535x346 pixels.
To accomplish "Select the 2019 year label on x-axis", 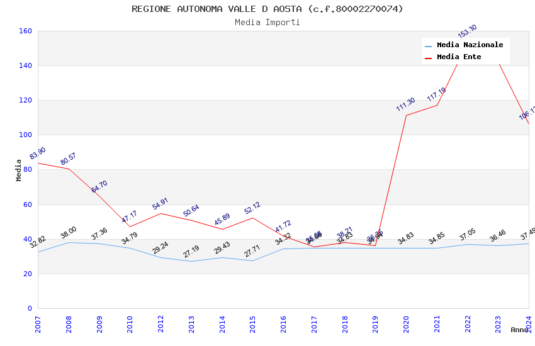I will (x=375, y=324).
